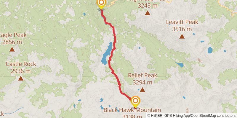Click the Eagle Peak 2856 m label

[x=13, y=38]
